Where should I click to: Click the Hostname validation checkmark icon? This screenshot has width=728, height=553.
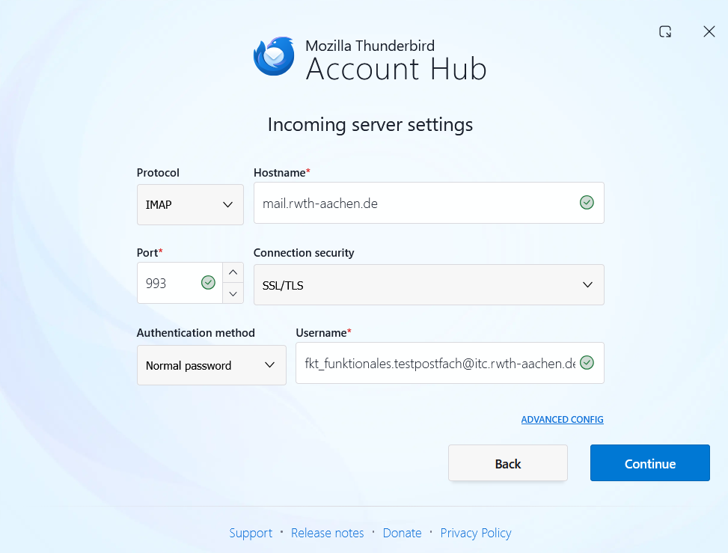587,203
